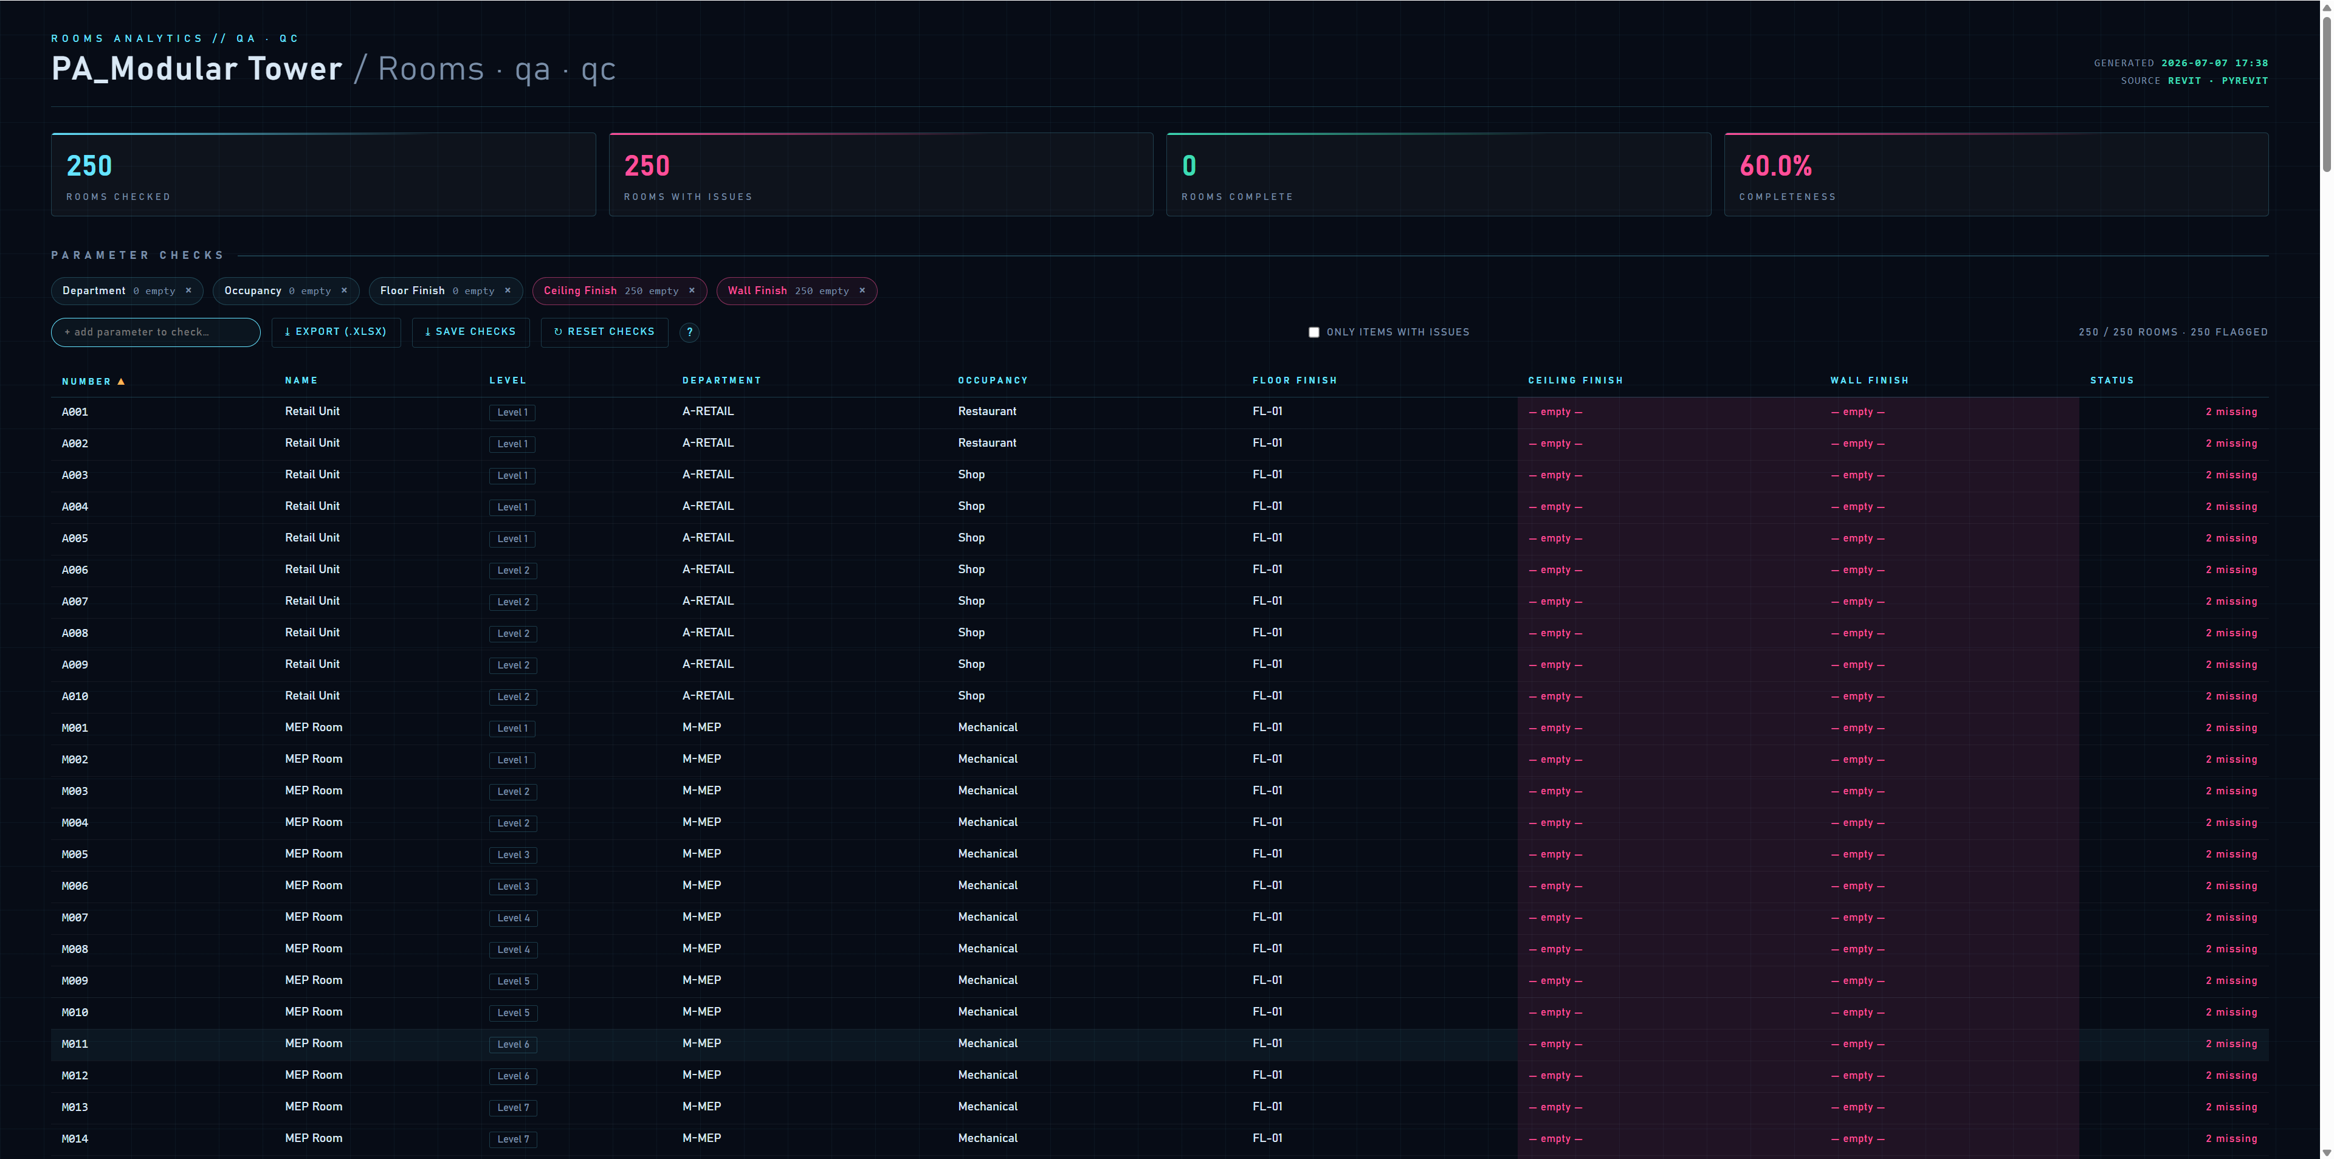Remove the Floor Finish parameter chip
Image resolution: width=2334 pixels, height=1159 pixels.
(x=508, y=291)
